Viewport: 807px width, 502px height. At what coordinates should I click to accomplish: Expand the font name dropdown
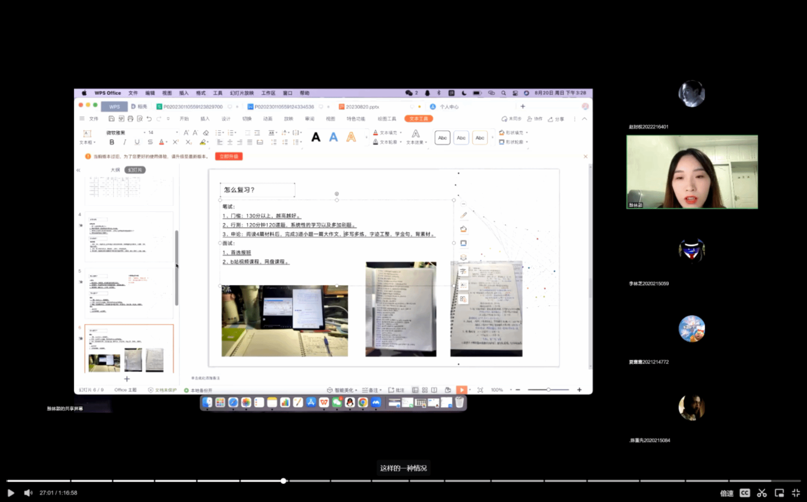pos(144,133)
